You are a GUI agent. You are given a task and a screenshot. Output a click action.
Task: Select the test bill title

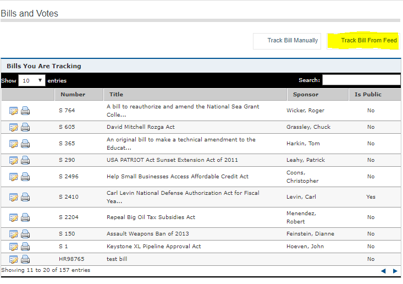click(x=117, y=259)
